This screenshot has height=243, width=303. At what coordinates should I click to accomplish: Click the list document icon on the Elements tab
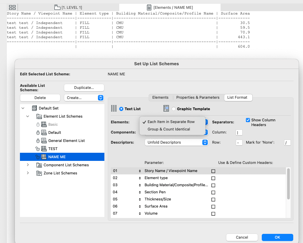click(x=149, y=7)
